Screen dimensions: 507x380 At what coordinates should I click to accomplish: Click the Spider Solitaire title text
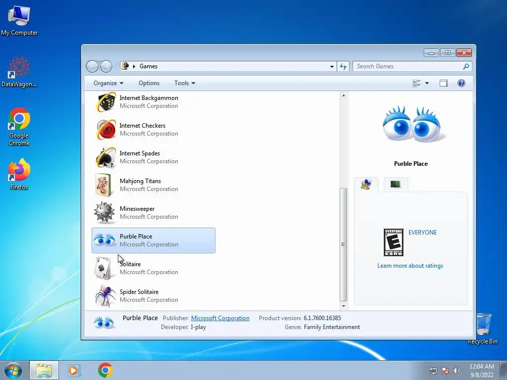point(139,292)
